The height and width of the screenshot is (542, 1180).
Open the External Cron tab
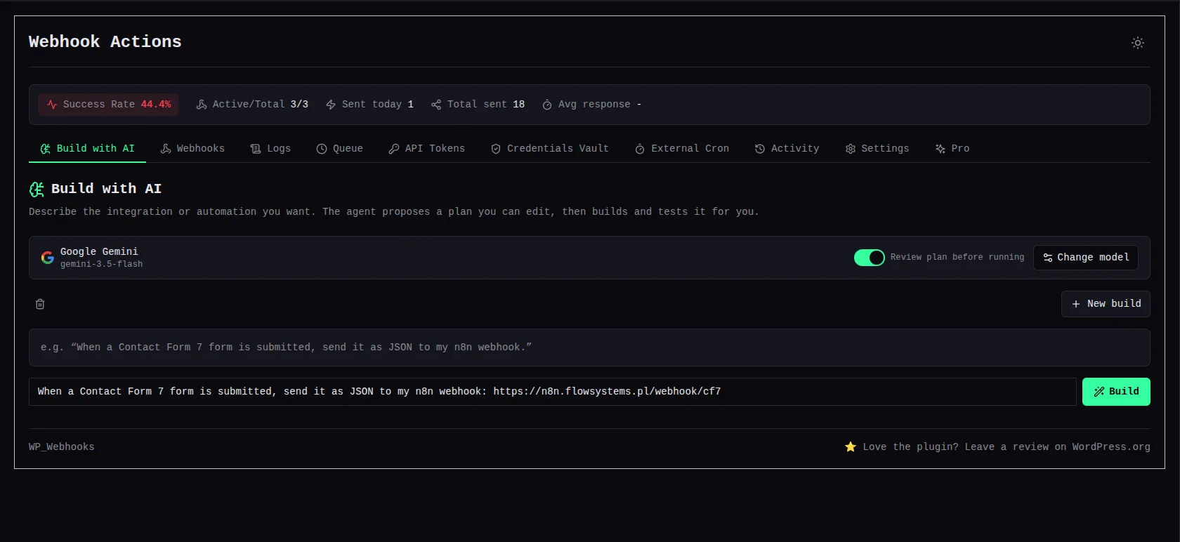681,149
